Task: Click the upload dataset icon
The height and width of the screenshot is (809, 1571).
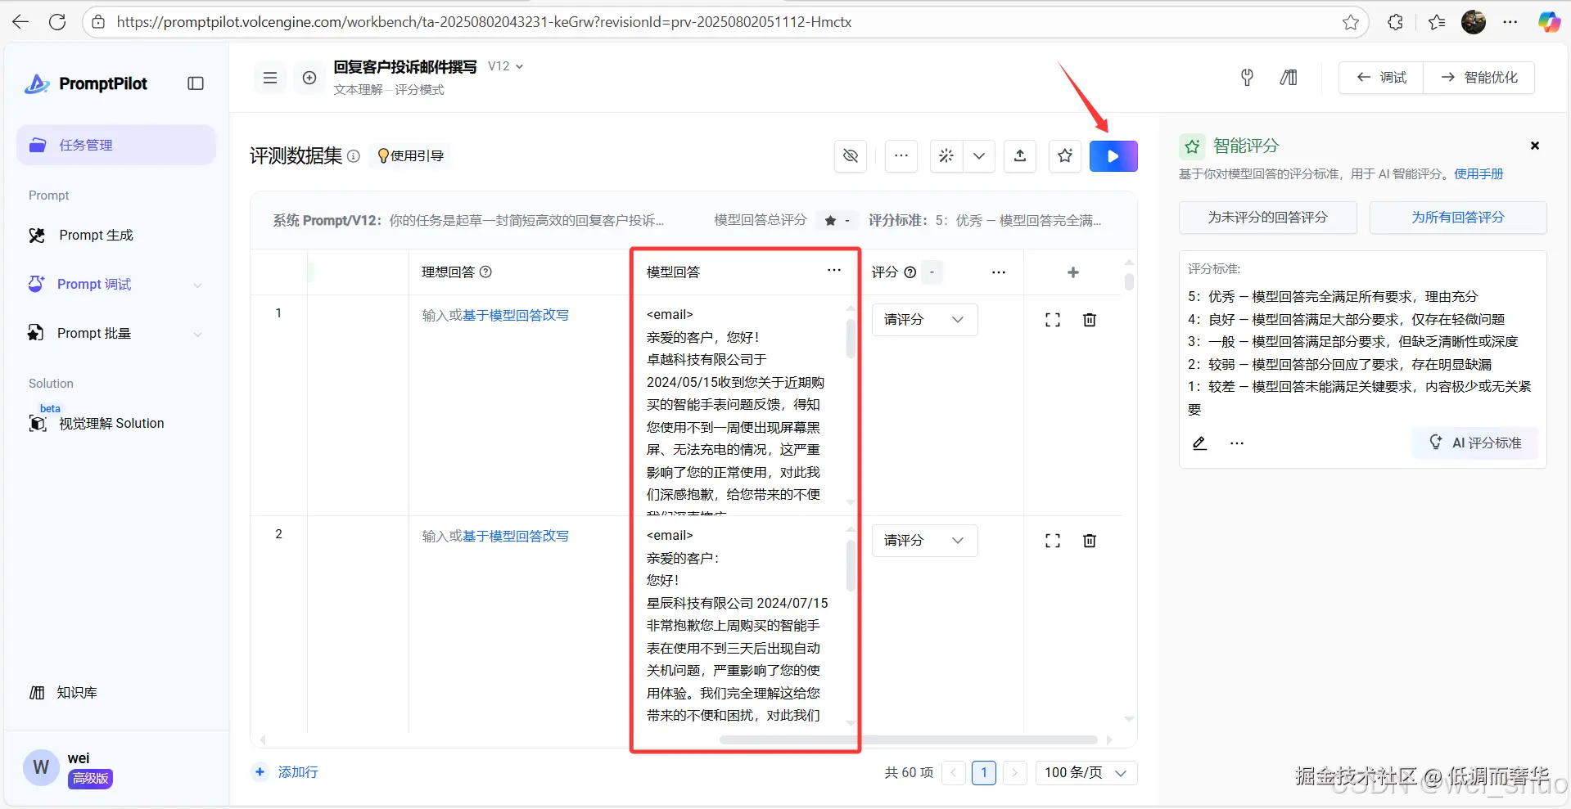Action: pos(1019,155)
